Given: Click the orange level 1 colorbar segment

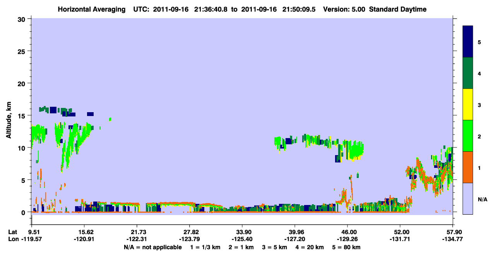Looking at the screenshot, I should click(x=468, y=167).
